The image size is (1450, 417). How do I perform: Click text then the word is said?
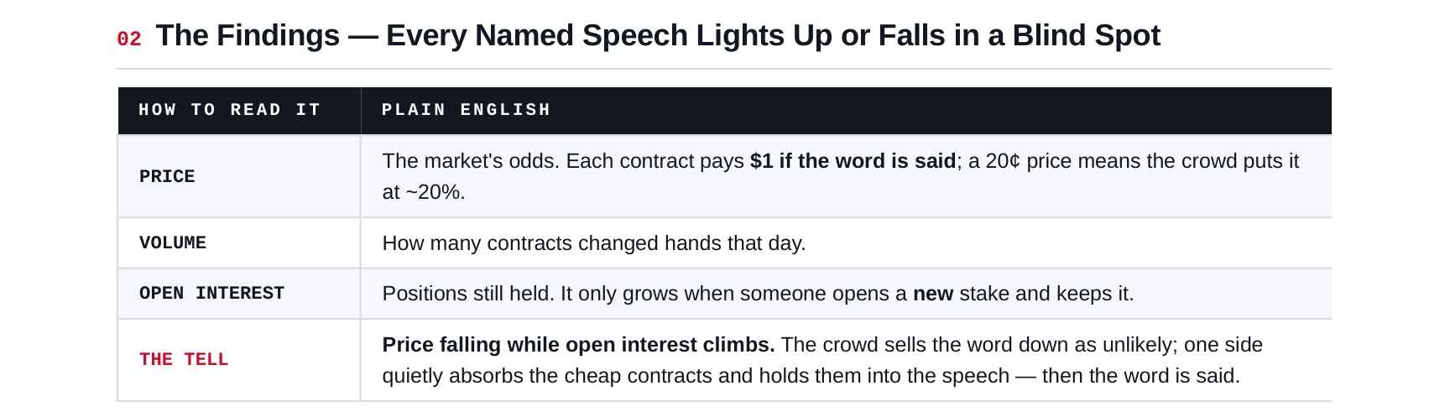[x=1140, y=376]
